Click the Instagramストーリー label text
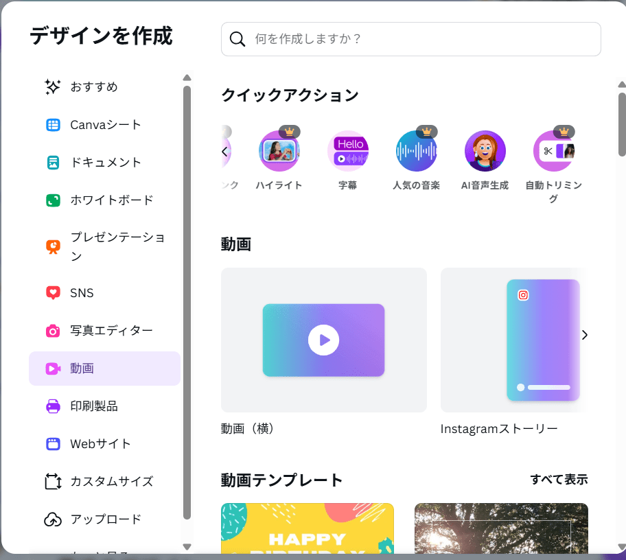The width and height of the screenshot is (626, 560). (x=499, y=429)
